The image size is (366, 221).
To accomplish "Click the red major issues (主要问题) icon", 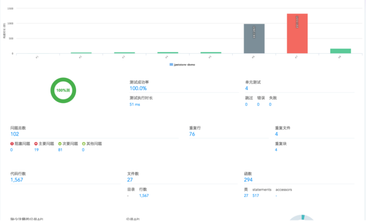I will click(36, 144).
